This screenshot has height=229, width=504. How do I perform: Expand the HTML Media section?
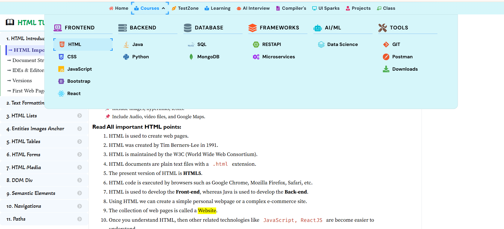(80, 167)
